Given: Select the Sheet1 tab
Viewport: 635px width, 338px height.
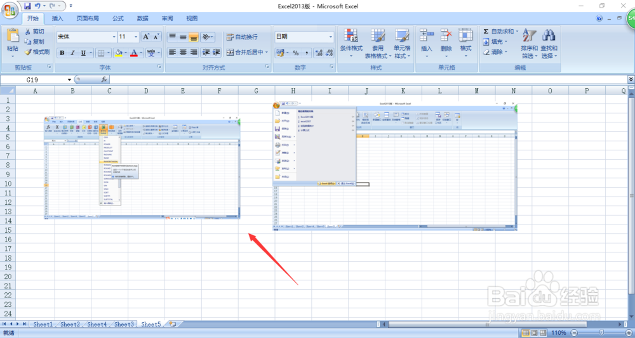Looking at the screenshot, I should click(x=43, y=324).
